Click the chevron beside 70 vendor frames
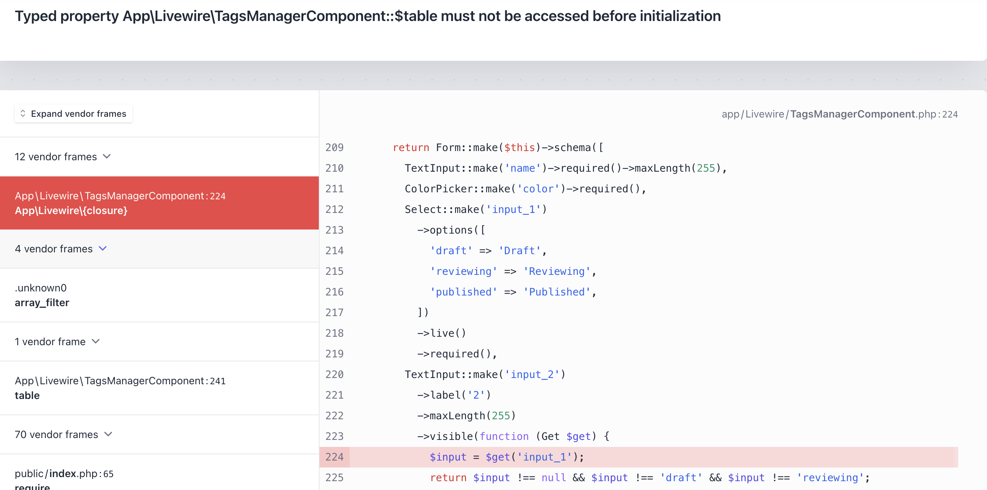 click(x=108, y=434)
